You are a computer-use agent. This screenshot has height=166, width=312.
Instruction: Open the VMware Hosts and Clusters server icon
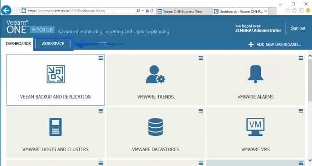point(55,127)
